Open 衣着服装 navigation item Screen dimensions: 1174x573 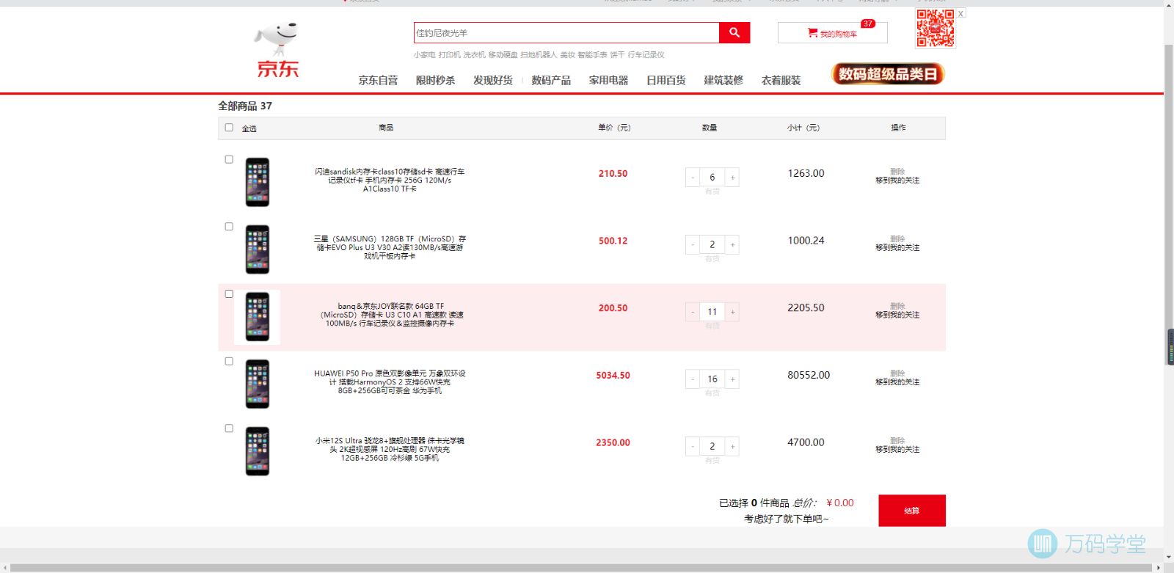click(781, 81)
